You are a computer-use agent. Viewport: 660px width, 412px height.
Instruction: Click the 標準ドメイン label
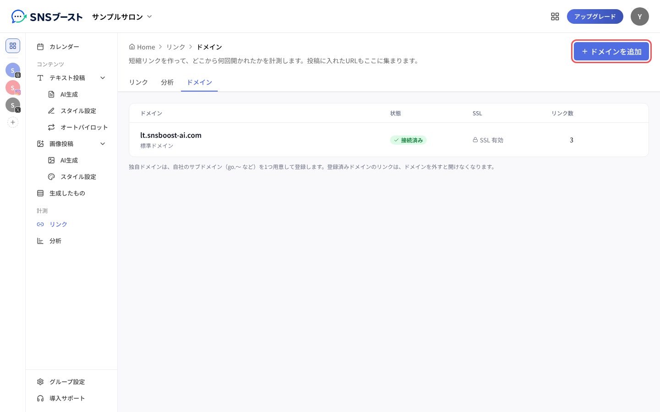[157, 146]
